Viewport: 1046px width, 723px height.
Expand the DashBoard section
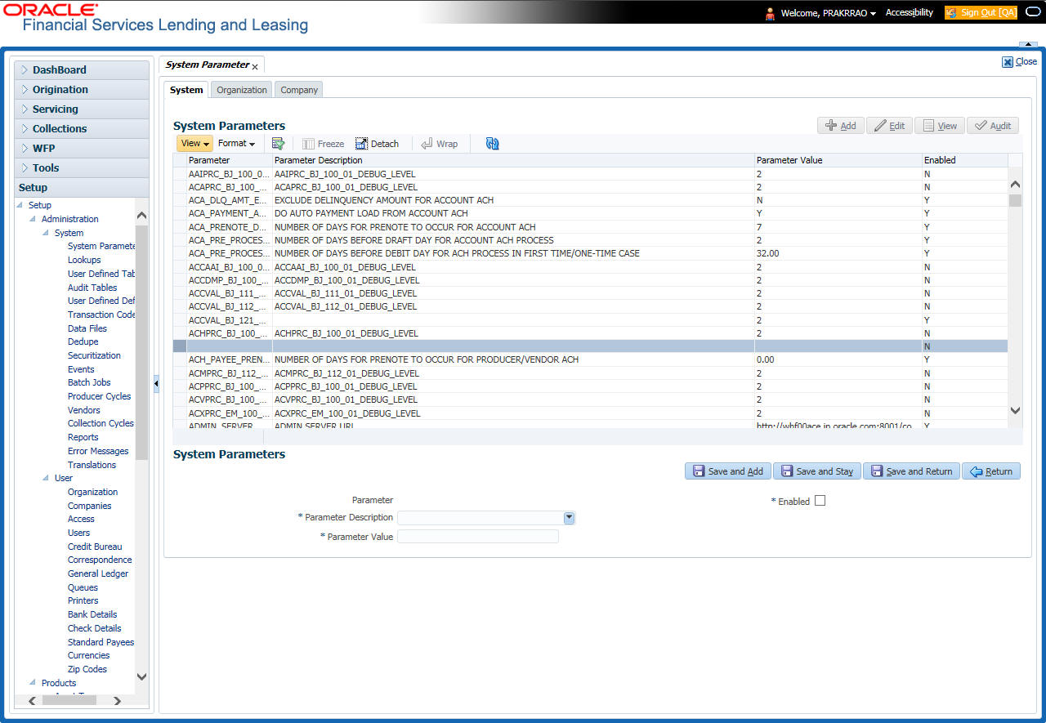coord(82,70)
